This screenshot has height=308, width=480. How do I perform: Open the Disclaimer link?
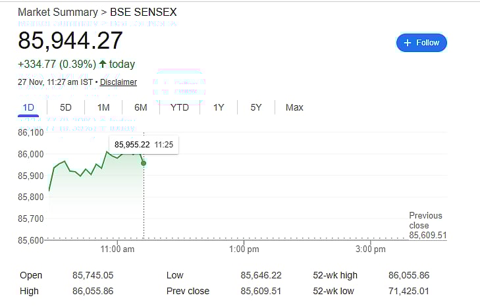pos(119,82)
